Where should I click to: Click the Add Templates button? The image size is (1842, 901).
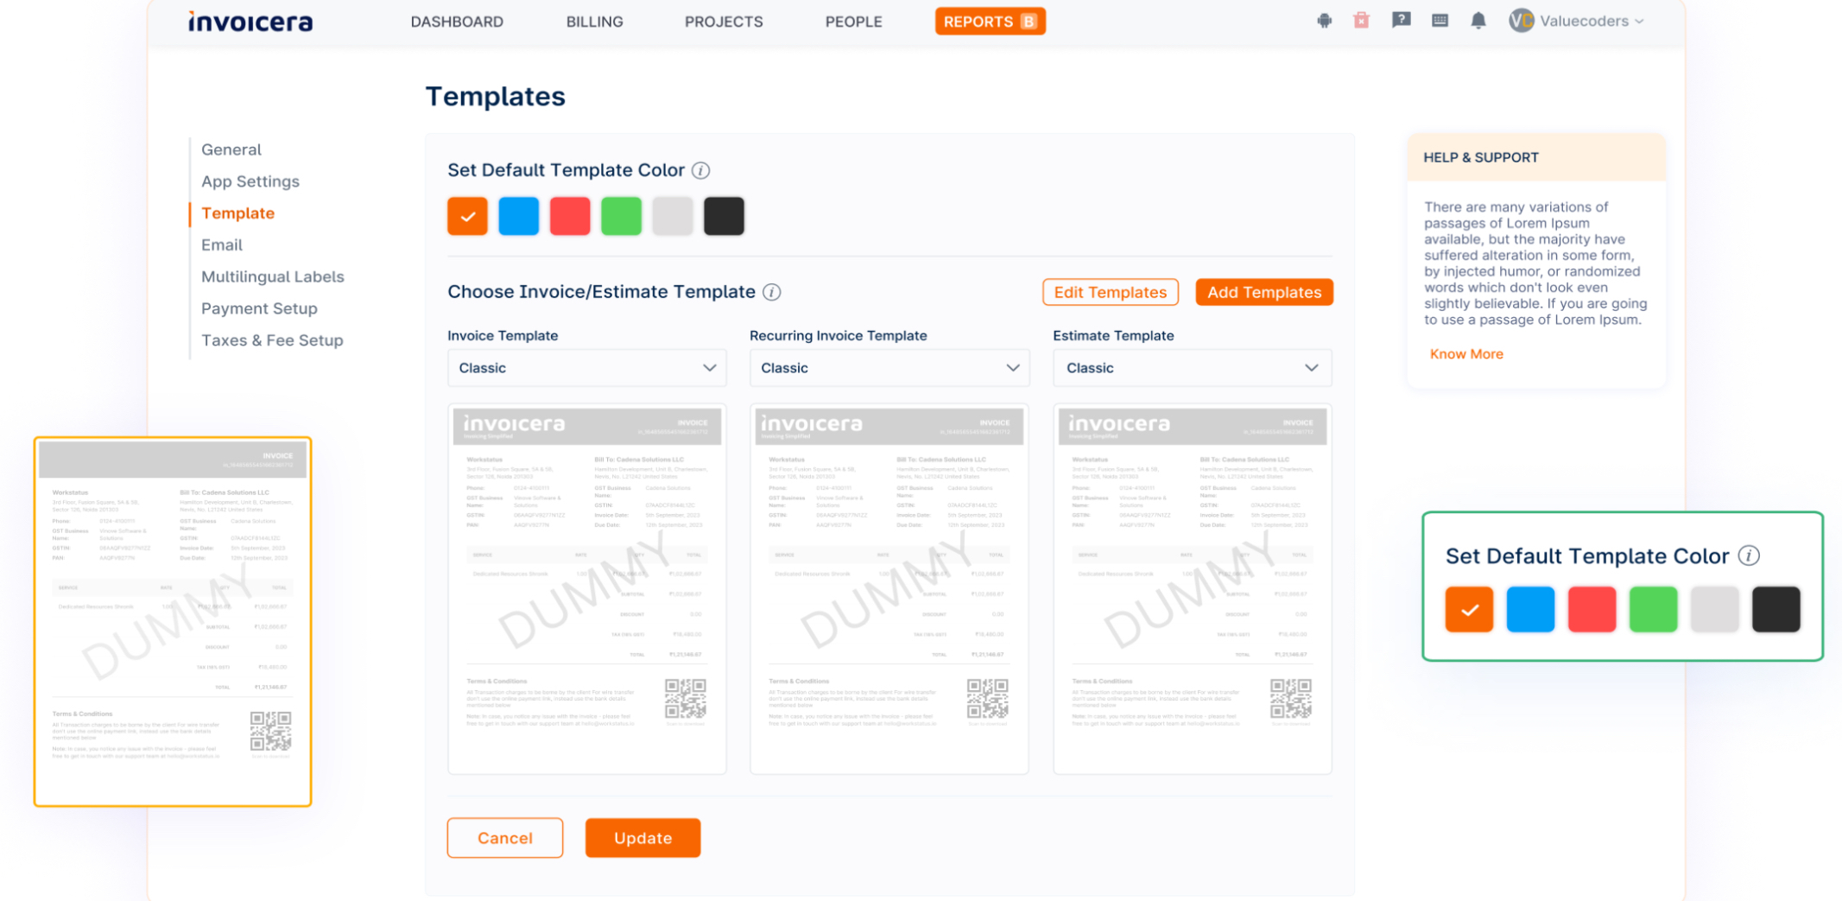pyautogui.click(x=1263, y=292)
